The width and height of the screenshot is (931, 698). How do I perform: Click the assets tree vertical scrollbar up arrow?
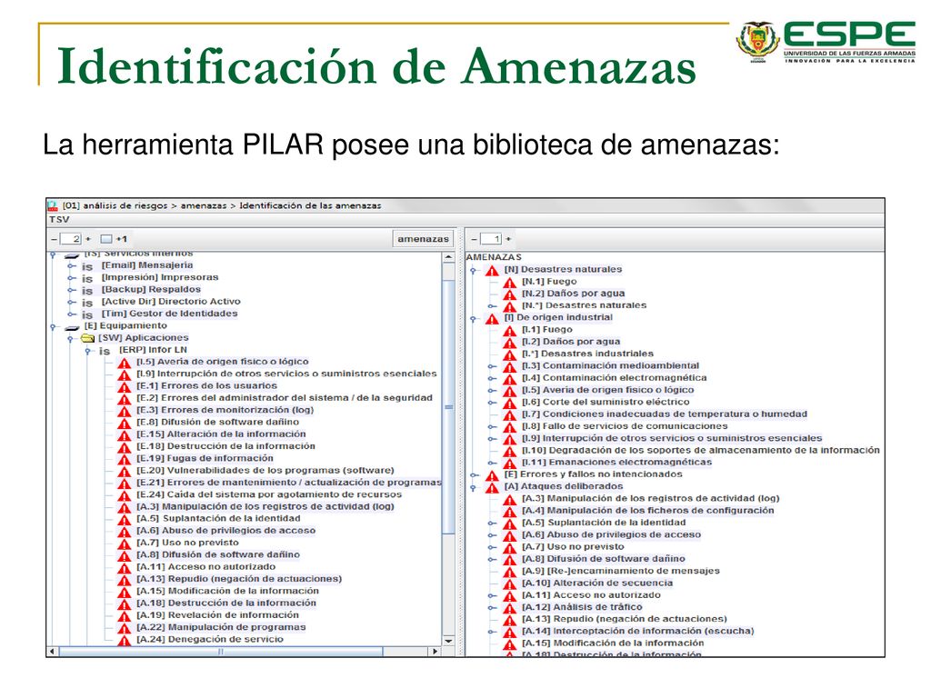448,257
